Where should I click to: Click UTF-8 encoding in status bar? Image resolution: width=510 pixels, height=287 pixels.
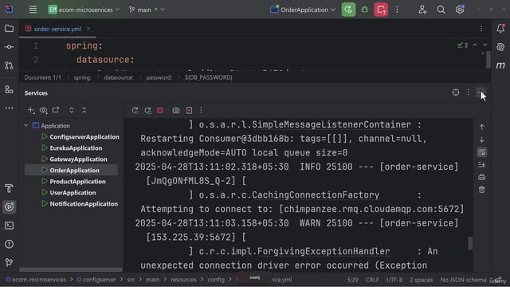[x=394, y=280]
